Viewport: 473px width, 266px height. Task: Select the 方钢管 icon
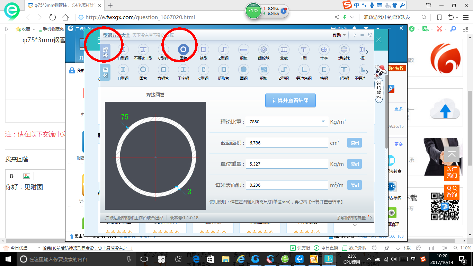click(163, 72)
